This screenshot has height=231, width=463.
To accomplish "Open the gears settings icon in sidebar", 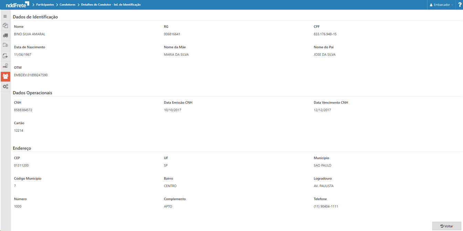I will pyautogui.click(x=5, y=86).
